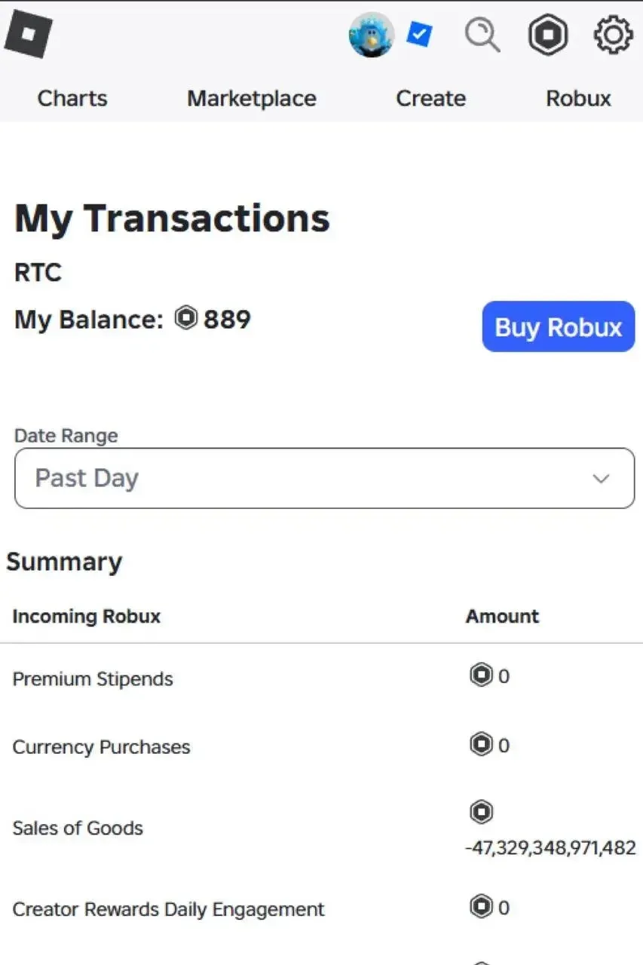
Task: Click the My Transactions heading
Action: tap(172, 218)
